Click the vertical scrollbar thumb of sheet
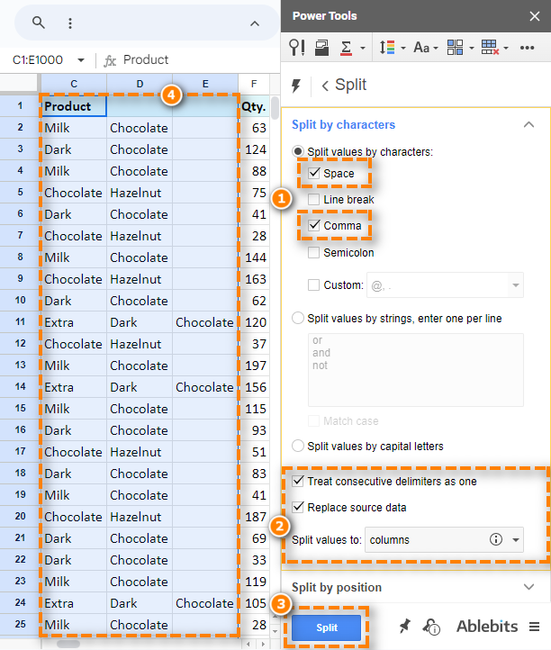Viewport: 551px width, 650px height. click(x=275, y=107)
